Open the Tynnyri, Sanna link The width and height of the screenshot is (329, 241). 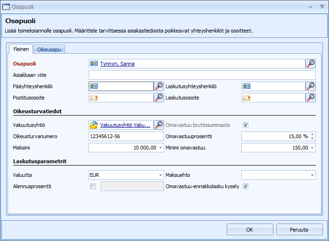[117, 64]
